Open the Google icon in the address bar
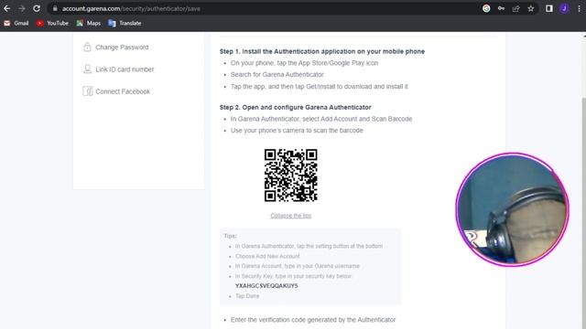 [486, 8]
